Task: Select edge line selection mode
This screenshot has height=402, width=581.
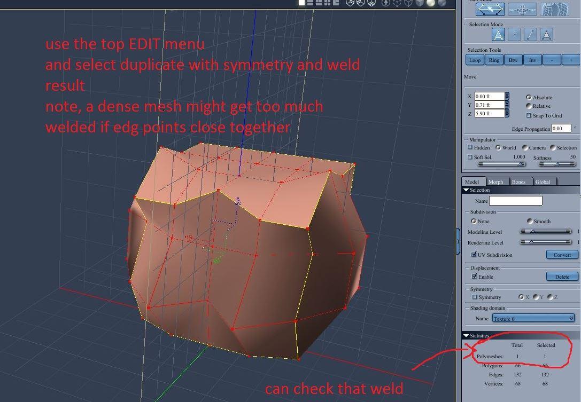Action: pyautogui.click(x=530, y=34)
